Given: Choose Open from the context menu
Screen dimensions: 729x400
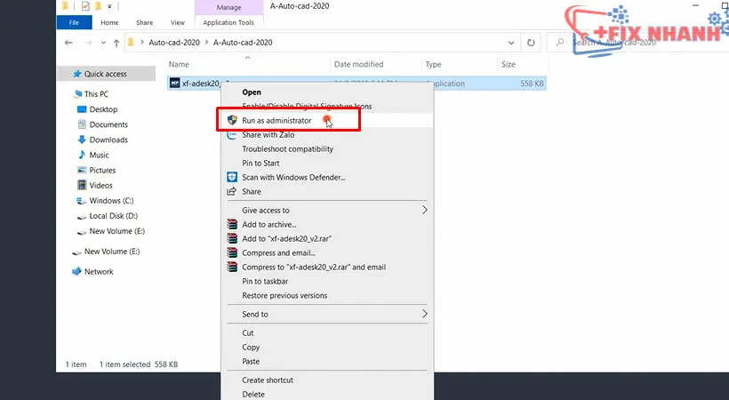Looking at the screenshot, I should (252, 92).
